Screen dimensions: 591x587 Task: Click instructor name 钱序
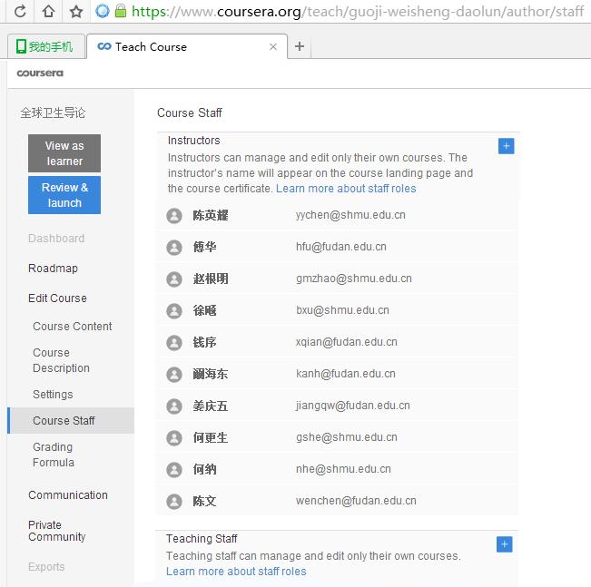click(x=204, y=342)
